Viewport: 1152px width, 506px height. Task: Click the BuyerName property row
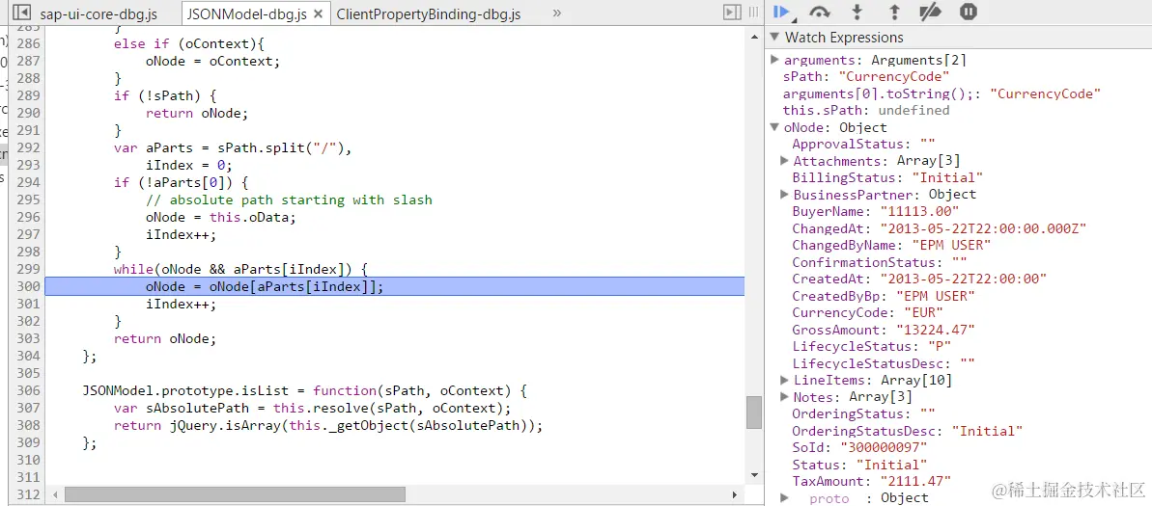(x=876, y=211)
